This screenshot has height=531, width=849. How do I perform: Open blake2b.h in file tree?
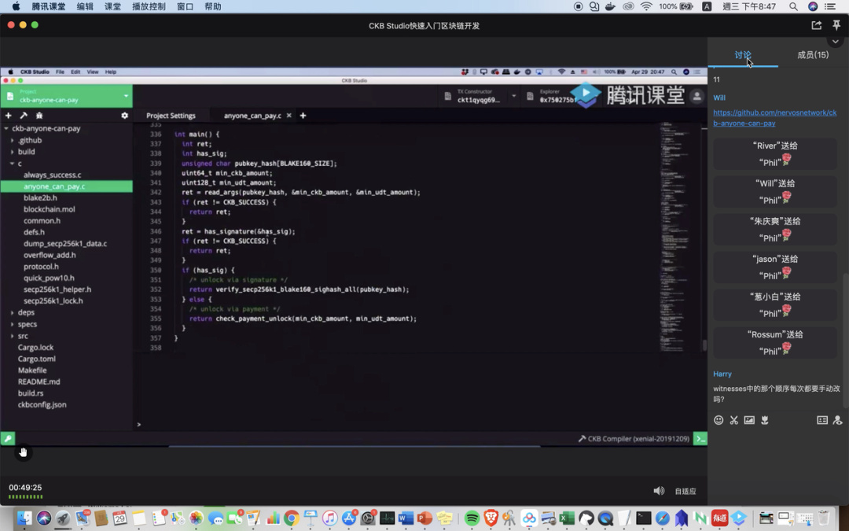(x=40, y=197)
